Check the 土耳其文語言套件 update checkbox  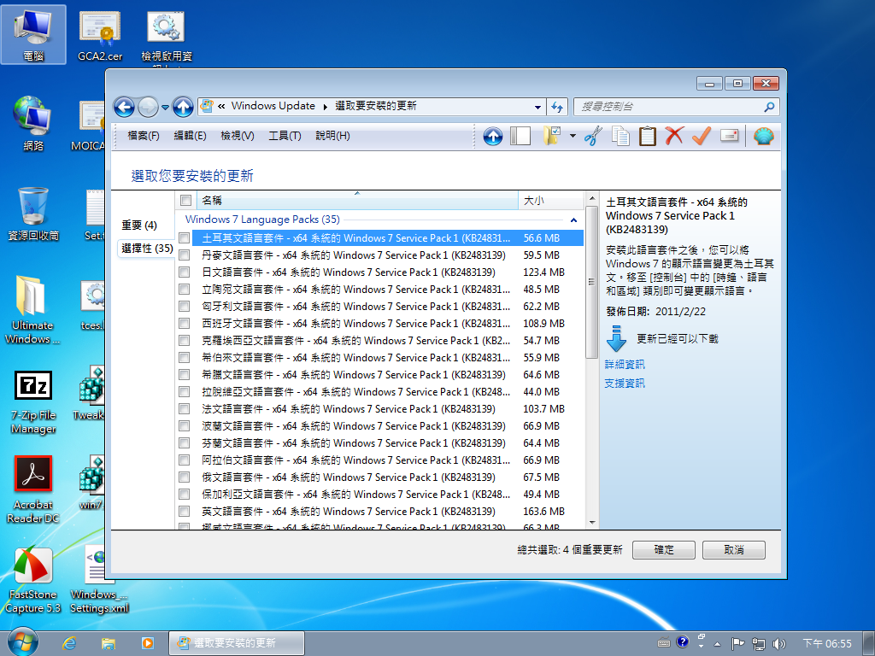pyautogui.click(x=185, y=238)
